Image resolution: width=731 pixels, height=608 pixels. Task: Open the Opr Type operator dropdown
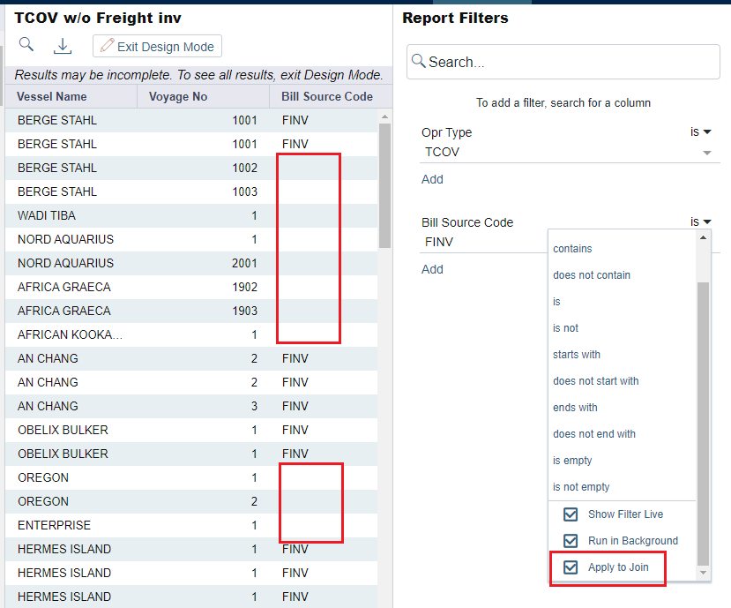click(x=700, y=132)
